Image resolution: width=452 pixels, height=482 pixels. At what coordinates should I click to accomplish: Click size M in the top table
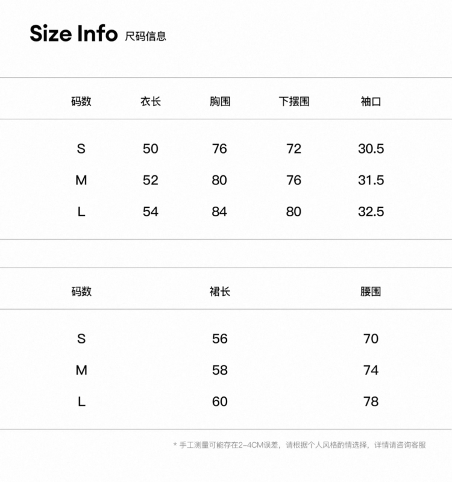pos(81,180)
